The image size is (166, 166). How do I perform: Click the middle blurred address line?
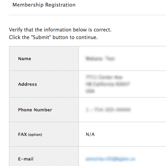tap(108, 84)
